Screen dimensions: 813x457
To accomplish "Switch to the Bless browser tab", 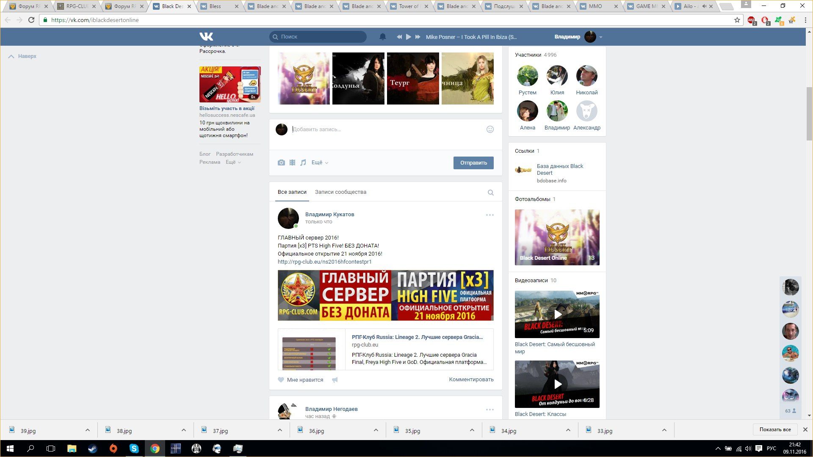I will point(219,6).
